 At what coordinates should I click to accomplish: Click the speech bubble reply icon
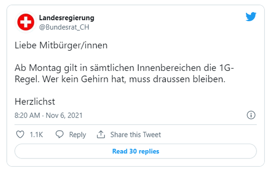[60, 134]
